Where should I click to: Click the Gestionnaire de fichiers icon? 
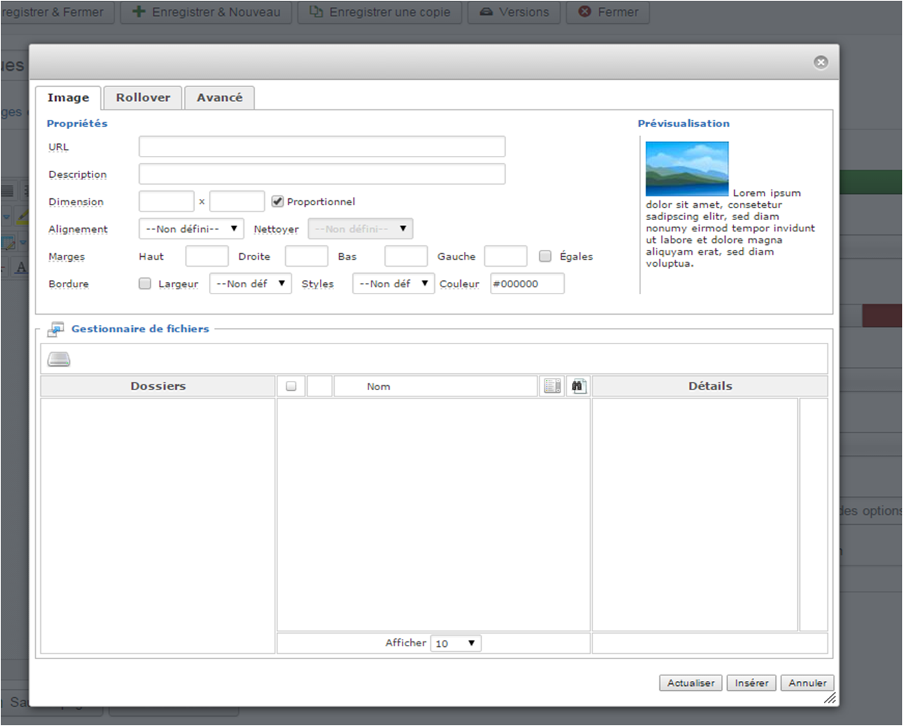[x=56, y=329]
